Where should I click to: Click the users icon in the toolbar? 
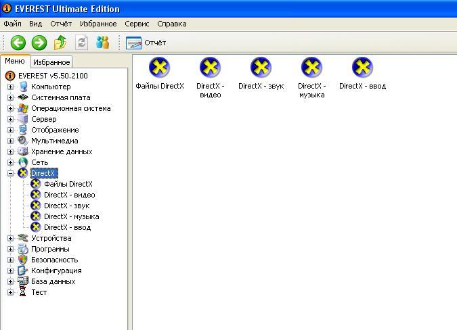pyautogui.click(x=103, y=43)
